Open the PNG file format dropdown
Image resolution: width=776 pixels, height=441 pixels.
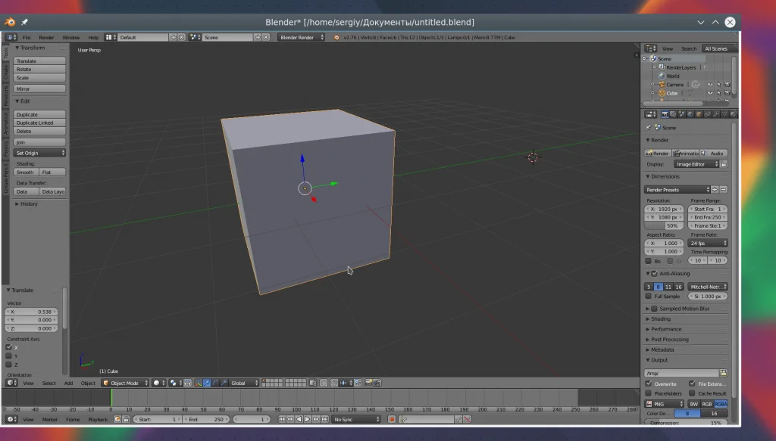tap(664, 404)
